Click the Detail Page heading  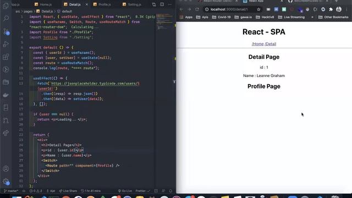pyautogui.click(x=264, y=57)
